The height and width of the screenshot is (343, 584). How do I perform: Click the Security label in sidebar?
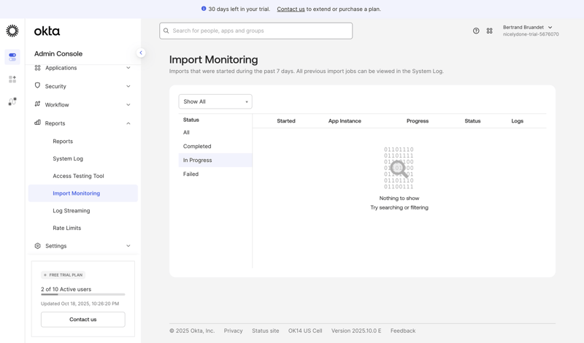(x=55, y=86)
